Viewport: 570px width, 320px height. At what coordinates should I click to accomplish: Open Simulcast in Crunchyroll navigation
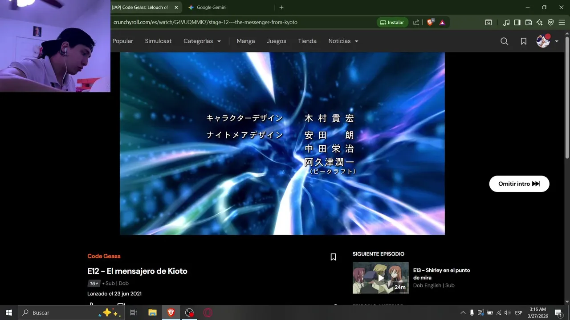(158, 41)
